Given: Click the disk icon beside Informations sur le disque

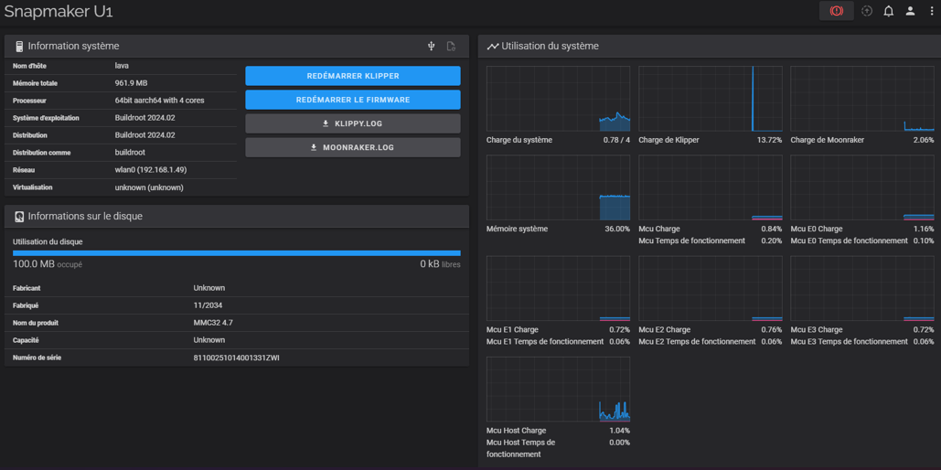Looking at the screenshot, I should coord(19,217).
